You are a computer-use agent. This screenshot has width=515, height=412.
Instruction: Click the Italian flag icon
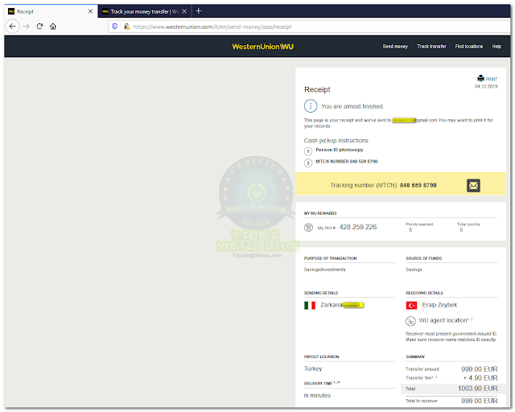point(310,306)
